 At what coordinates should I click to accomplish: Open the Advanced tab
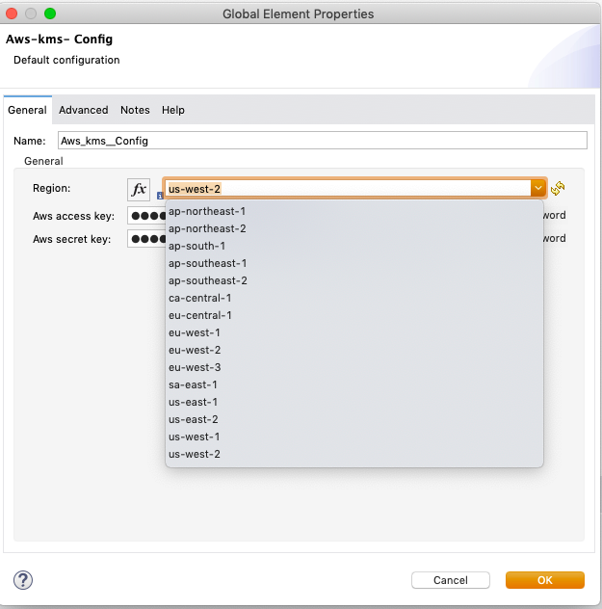coord(84,110)
